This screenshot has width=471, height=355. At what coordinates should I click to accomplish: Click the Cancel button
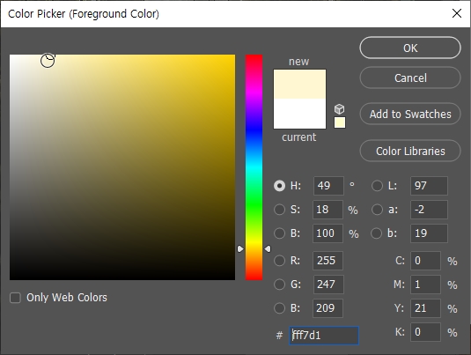[x=410, y=78]
